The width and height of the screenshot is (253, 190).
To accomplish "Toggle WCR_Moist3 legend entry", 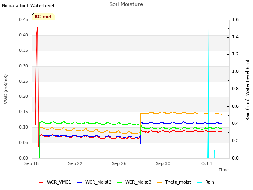I will point(134,182).
